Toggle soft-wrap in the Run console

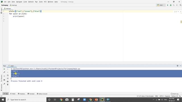point(8,75)
